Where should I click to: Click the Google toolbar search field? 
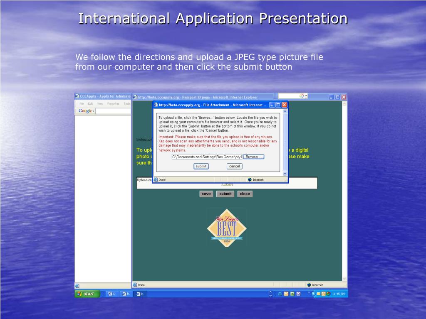(x=113, y=111)
